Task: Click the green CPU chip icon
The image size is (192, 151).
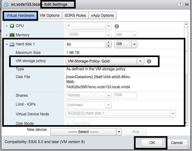Action: (x=12, y=26)
